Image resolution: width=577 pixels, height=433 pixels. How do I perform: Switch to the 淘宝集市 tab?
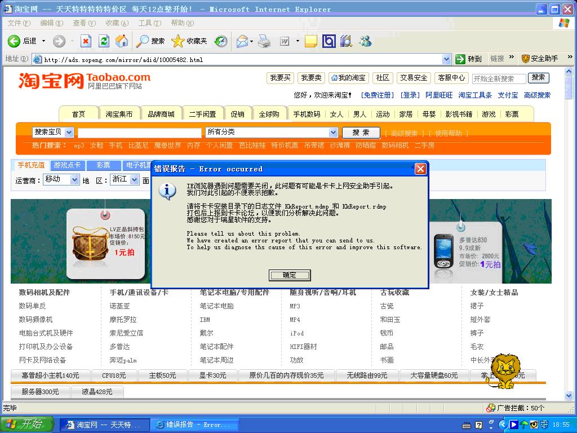(119, 114)
